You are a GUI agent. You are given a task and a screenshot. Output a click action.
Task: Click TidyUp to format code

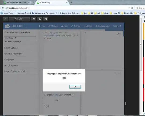tap(76, 26)
